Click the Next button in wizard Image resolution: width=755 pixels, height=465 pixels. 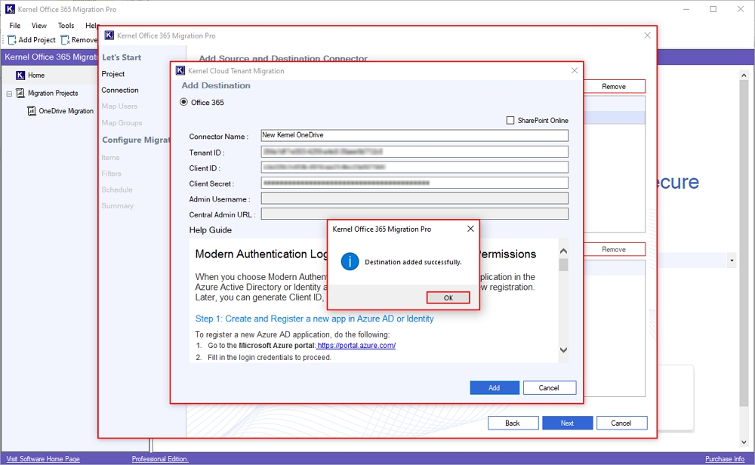tap(567, 423)
